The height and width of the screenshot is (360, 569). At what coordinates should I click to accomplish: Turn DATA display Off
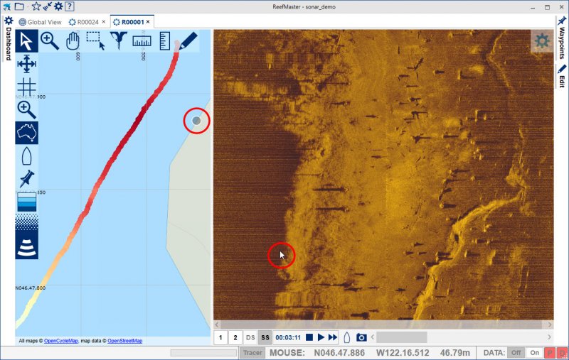coord(516,352)
